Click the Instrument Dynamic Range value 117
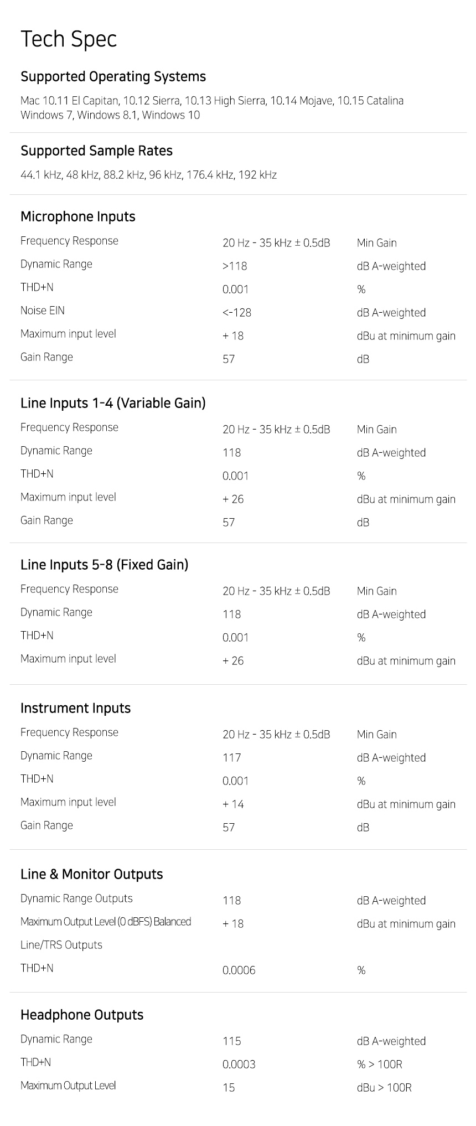Screen dimensions: 476x1126 232,758
